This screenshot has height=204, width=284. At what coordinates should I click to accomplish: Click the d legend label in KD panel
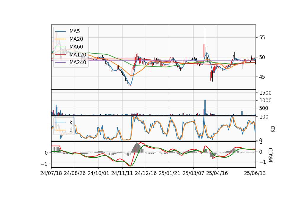[x=71, y=130]
